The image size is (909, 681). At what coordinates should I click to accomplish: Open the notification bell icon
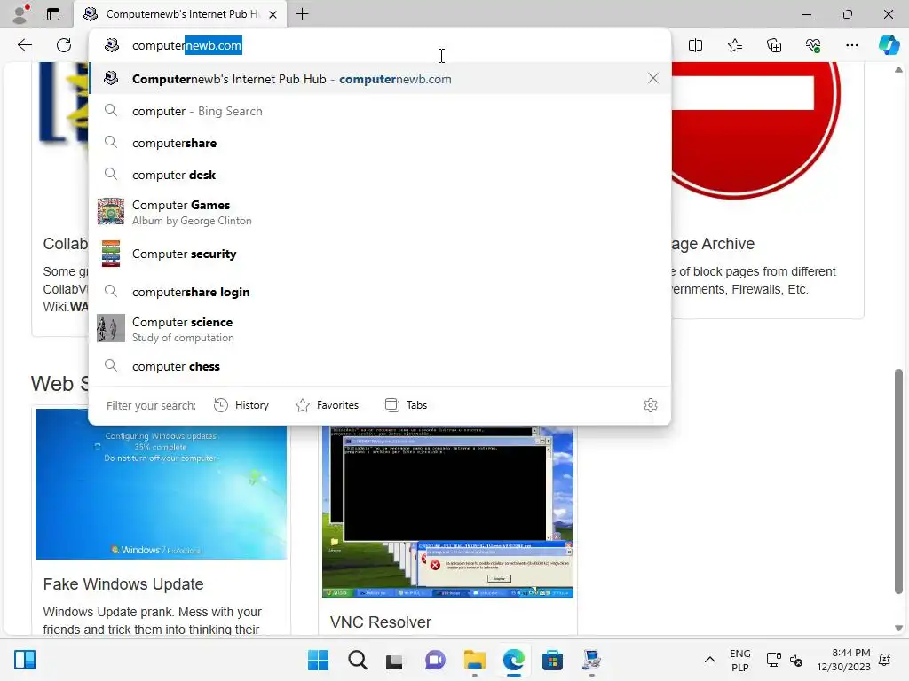pos(885,660)
